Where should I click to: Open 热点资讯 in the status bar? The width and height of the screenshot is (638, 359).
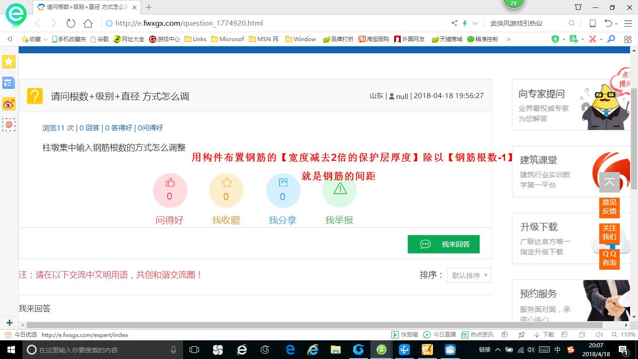point(477,335)
